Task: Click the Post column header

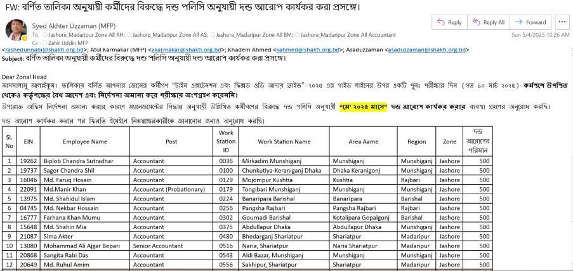Action: 171,142
